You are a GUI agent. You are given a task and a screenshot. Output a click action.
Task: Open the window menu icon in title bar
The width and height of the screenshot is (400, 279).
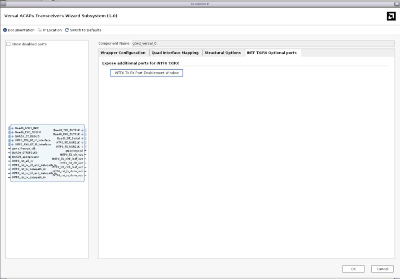3,4
